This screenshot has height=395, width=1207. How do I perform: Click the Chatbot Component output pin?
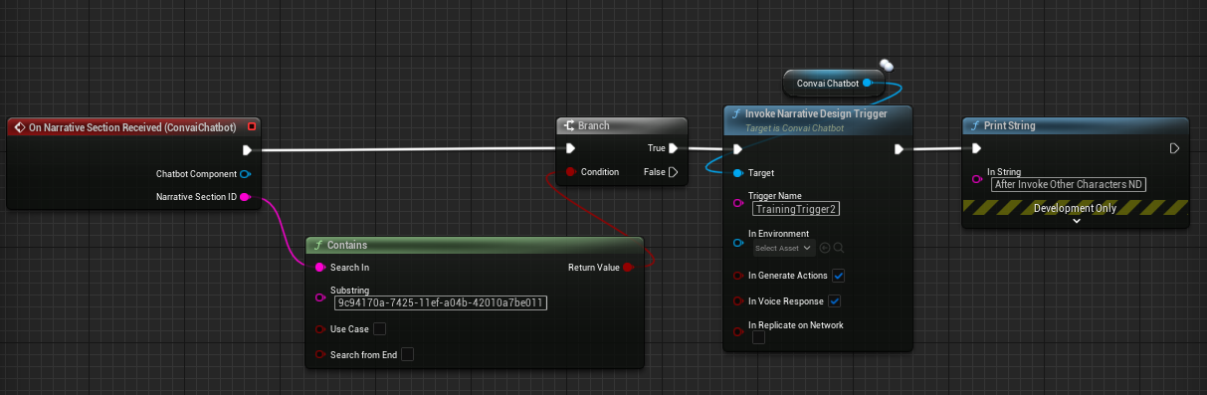245,174
